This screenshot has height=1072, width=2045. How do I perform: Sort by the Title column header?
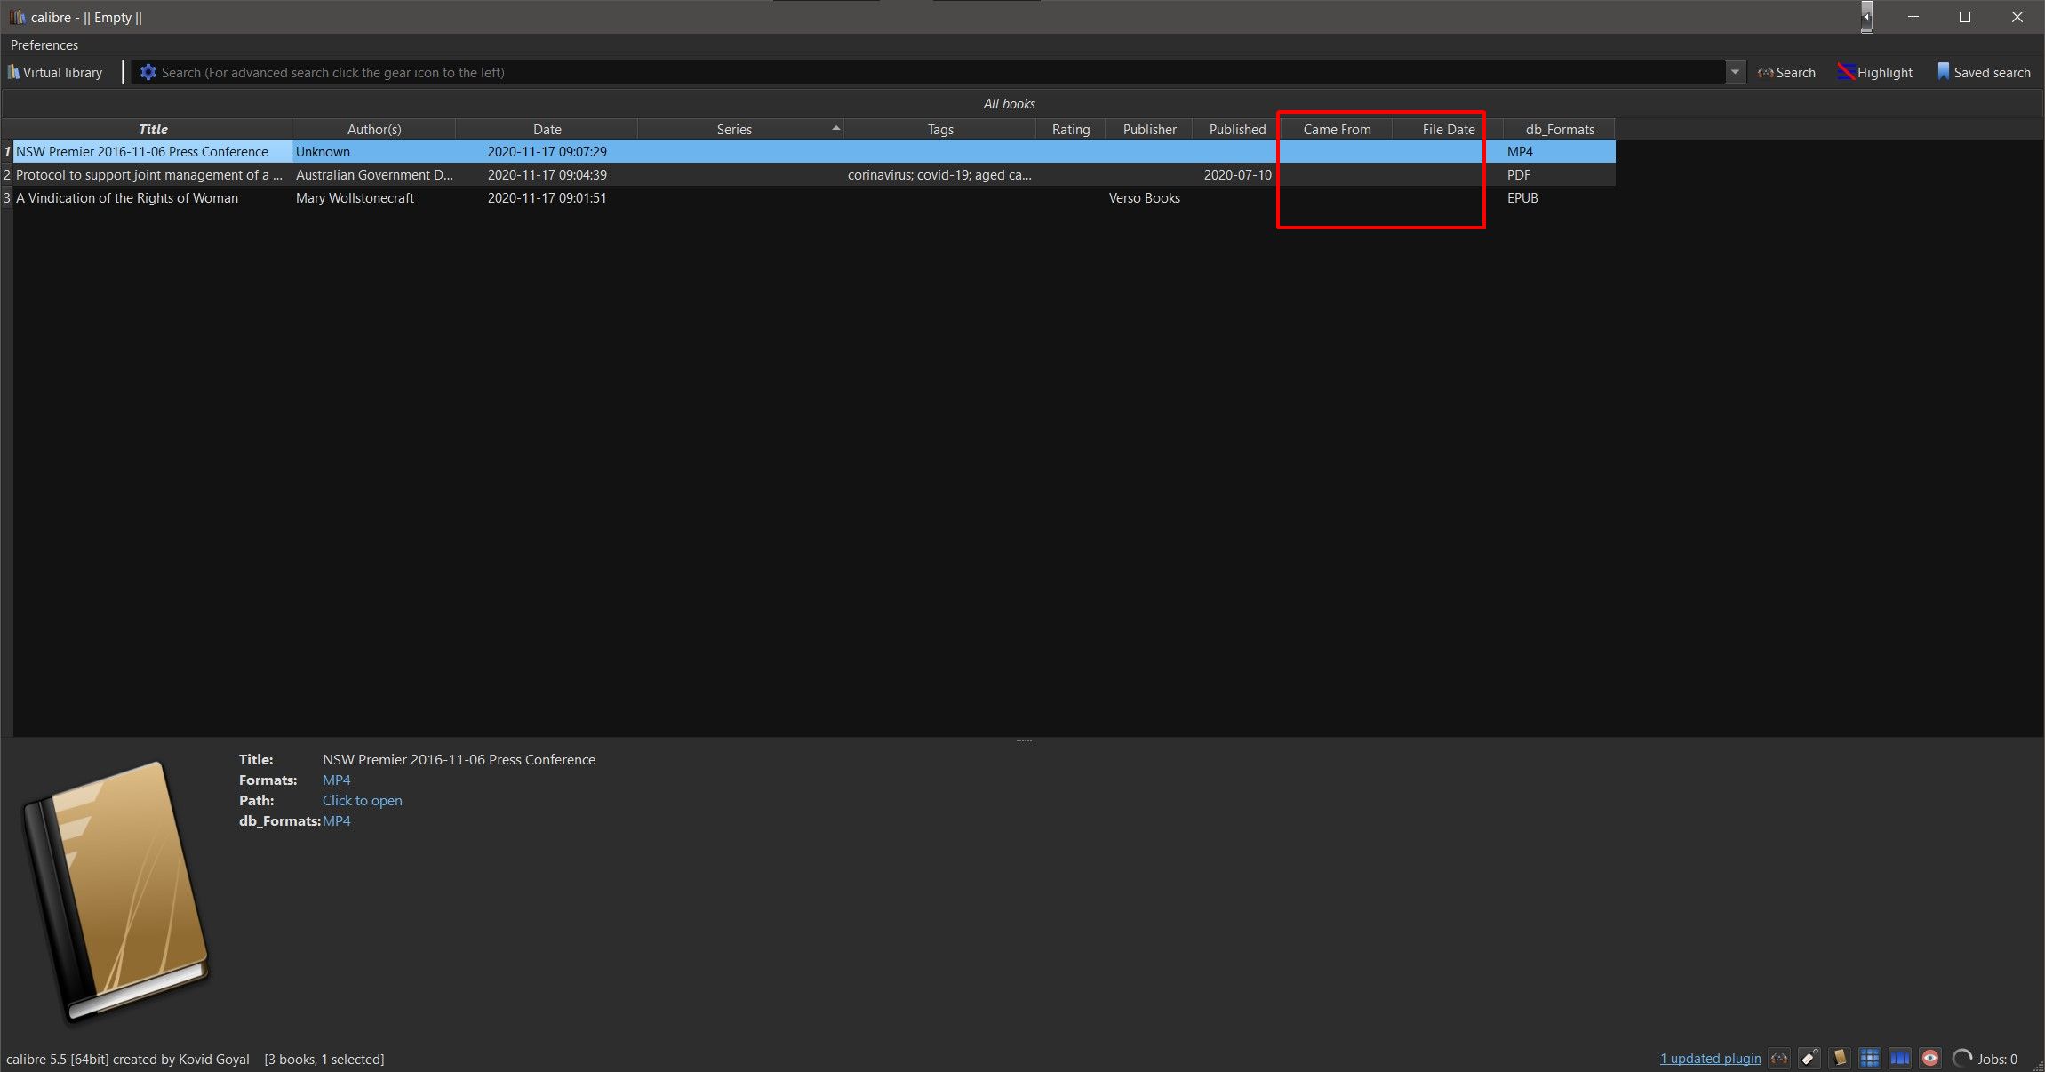[x=153, y=129]
